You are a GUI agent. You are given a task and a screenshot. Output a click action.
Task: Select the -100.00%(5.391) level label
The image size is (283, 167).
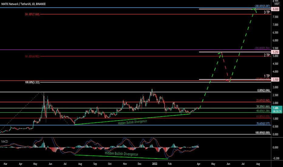pos(262,48)
